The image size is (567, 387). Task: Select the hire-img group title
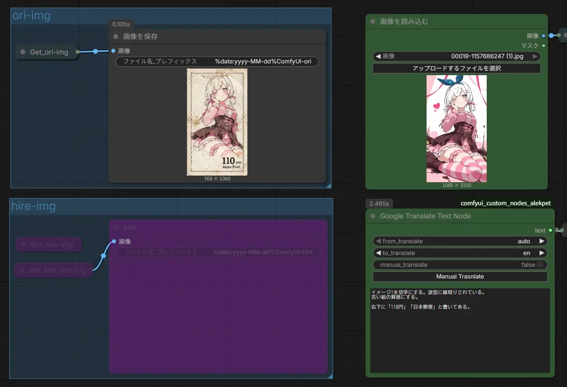(33, 206)
